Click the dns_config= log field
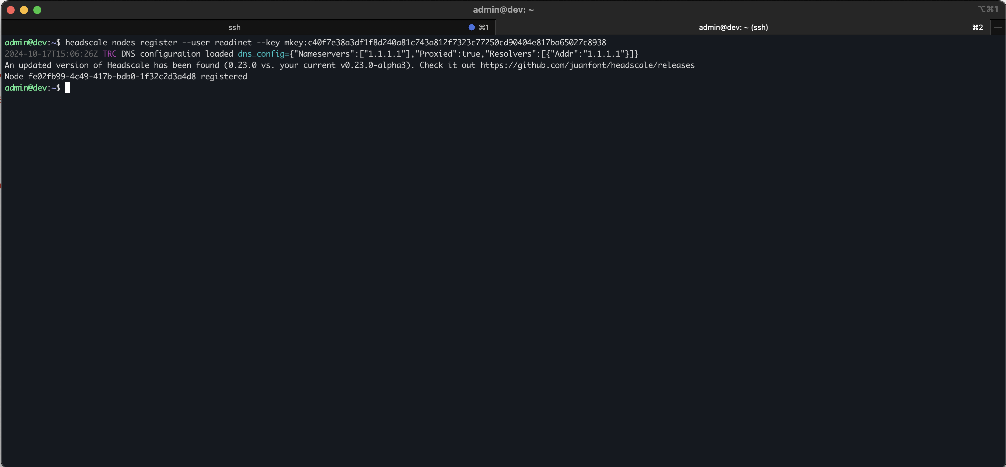This screenshot has width=1006, height=467. click(x=263, y=54)
